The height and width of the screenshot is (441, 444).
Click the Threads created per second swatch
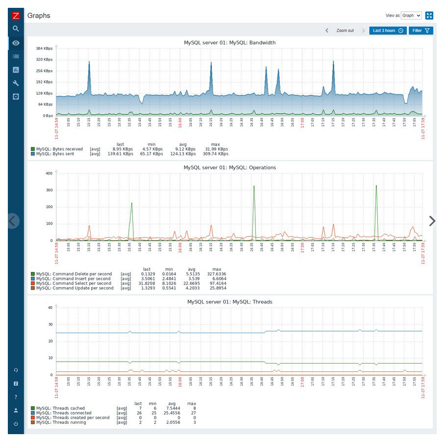[33, 417]
